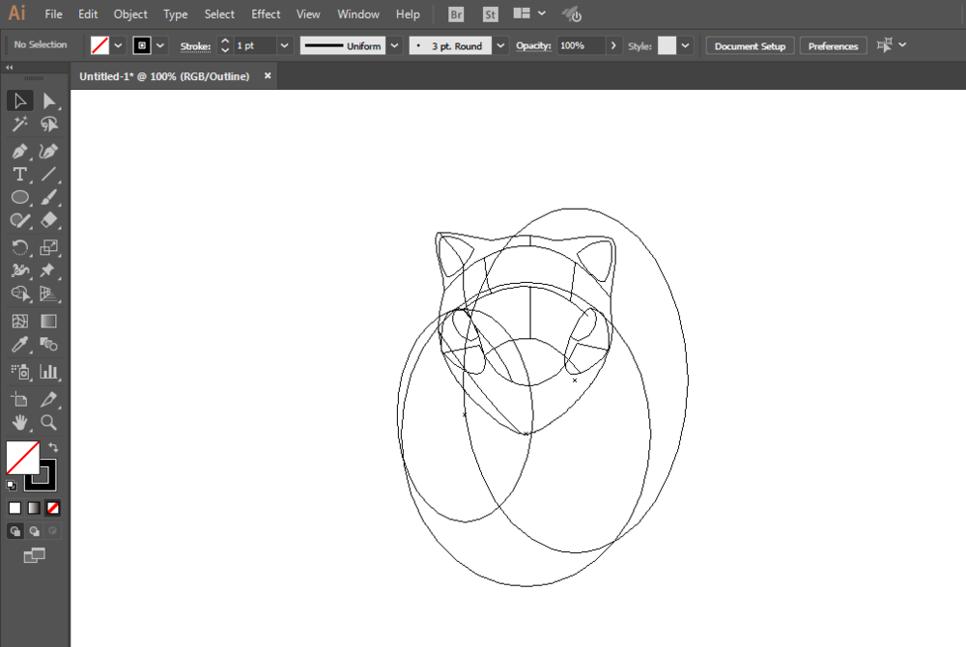The width and height of the screenshot is (966, 647).
Task: Choose the Blend tool
Action: click(48, 345)
